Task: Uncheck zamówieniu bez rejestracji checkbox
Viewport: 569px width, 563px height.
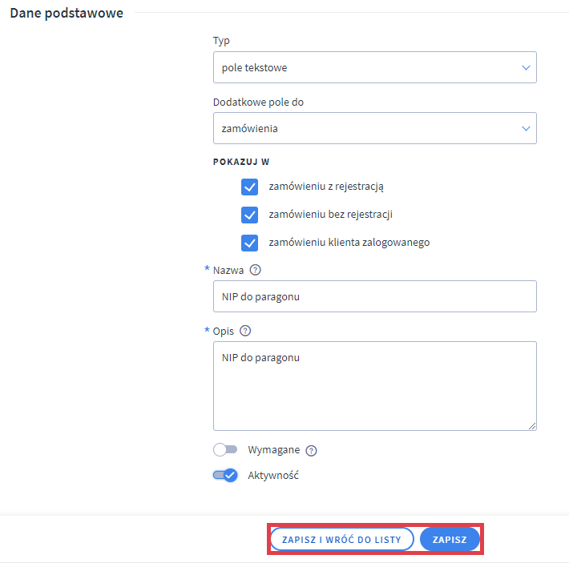Action: (249, 215)
